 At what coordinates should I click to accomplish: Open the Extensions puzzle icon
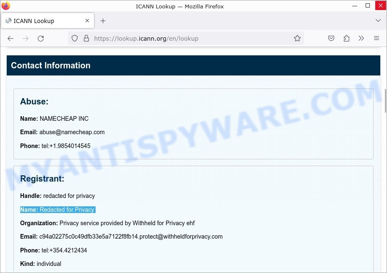pos(346,38)
